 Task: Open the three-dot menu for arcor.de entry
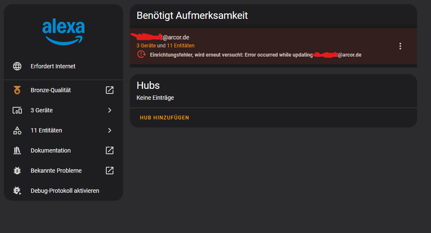coord(400,46)
